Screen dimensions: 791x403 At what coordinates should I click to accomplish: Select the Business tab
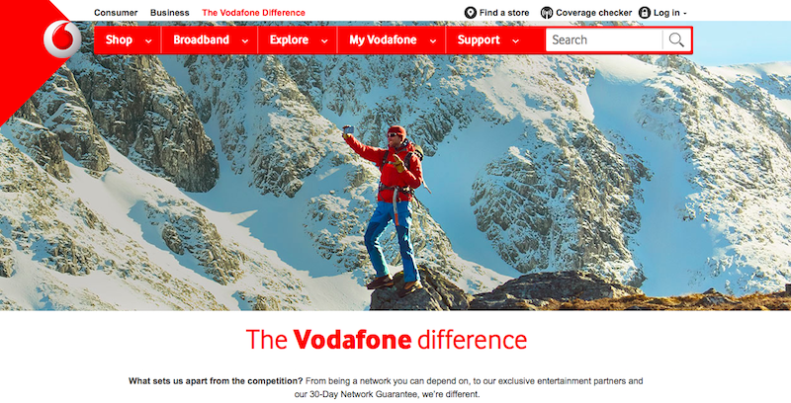point(169,13)
